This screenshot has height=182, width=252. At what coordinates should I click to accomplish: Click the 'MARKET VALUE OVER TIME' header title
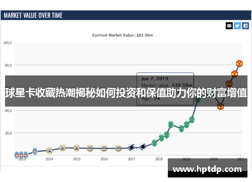(33, 16)
